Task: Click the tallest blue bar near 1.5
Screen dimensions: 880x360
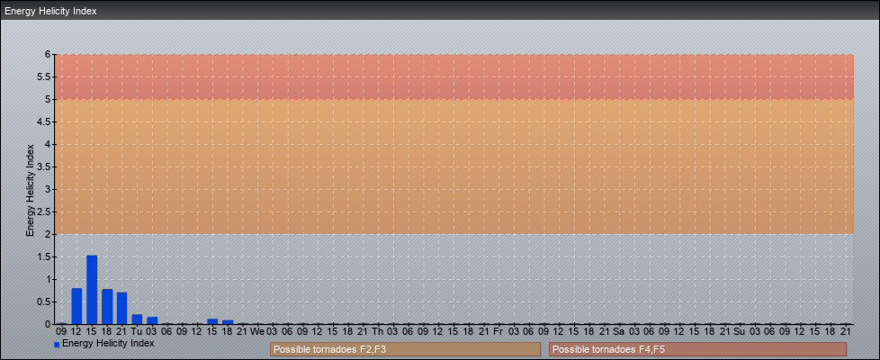Action: point(92,290)
